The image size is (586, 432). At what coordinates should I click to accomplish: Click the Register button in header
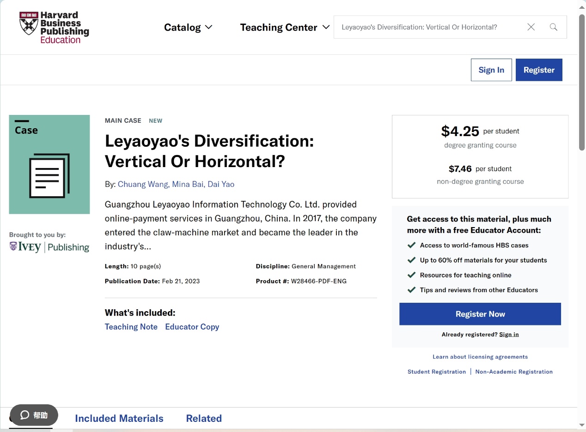(538, 70)
